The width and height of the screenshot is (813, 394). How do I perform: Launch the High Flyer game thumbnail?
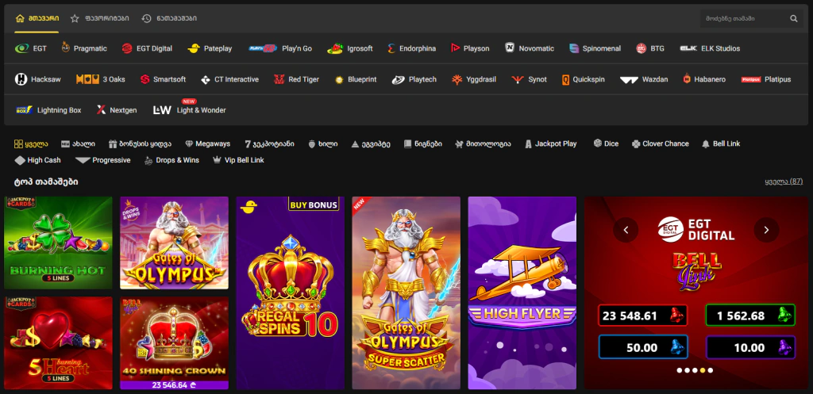pos(522,293)
